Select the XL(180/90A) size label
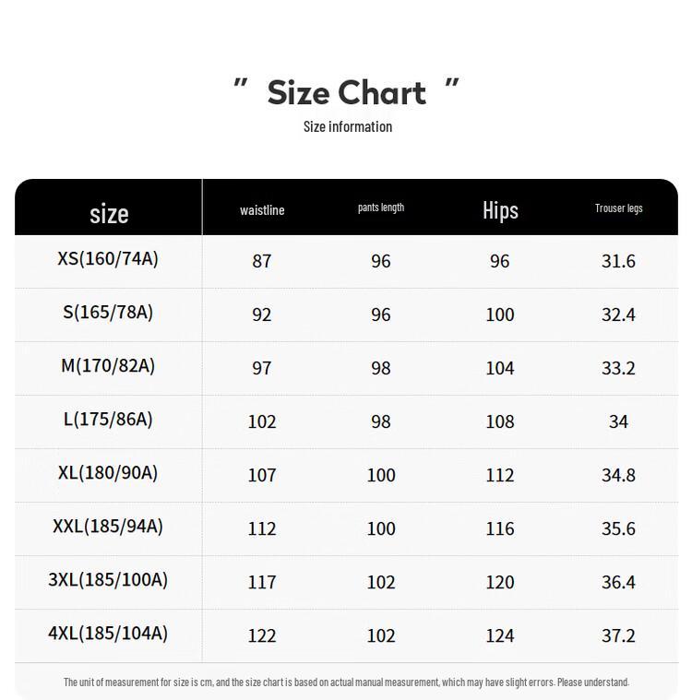Viewport: 692px width, 700px height. click(x=108, y=473)
